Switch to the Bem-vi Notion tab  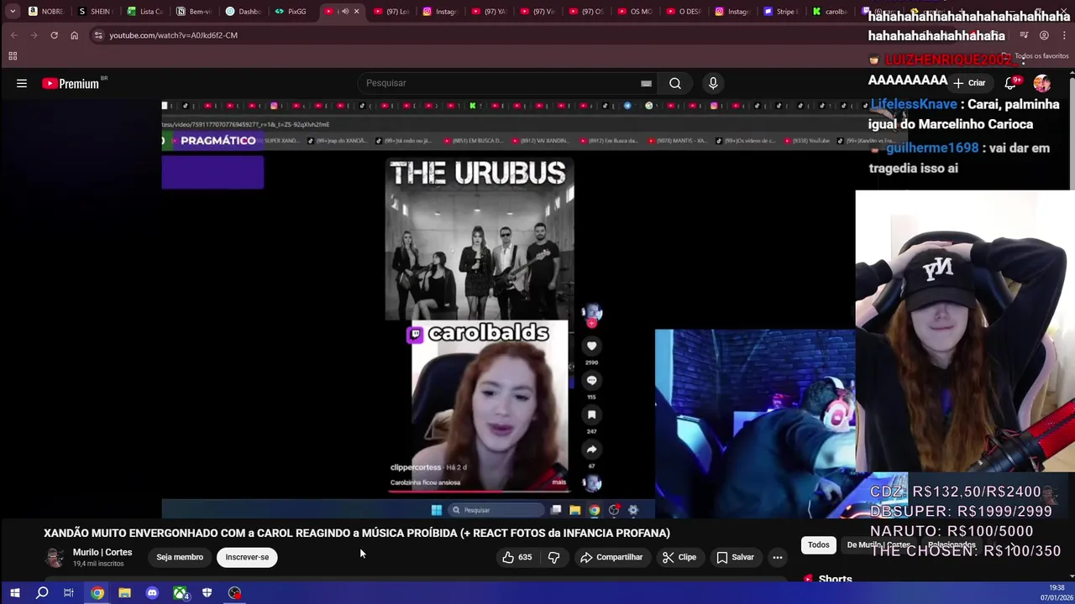pos(193,12)
